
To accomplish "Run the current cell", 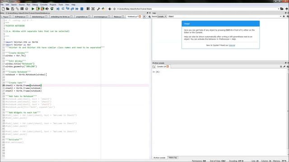I will (38, 9).
